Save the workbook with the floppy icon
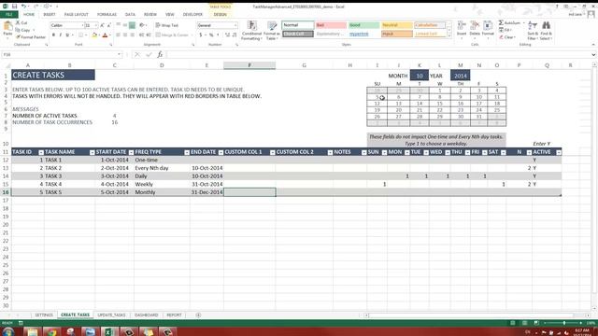This screenshot has width=598, height=336. [x=14, y=7]
